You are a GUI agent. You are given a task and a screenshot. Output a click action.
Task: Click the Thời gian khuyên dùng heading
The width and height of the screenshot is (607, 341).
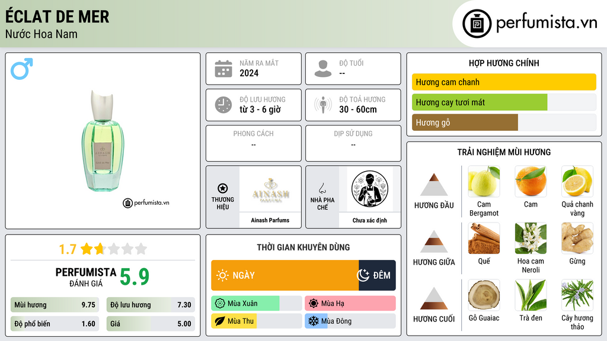click(x=303, y=247)
